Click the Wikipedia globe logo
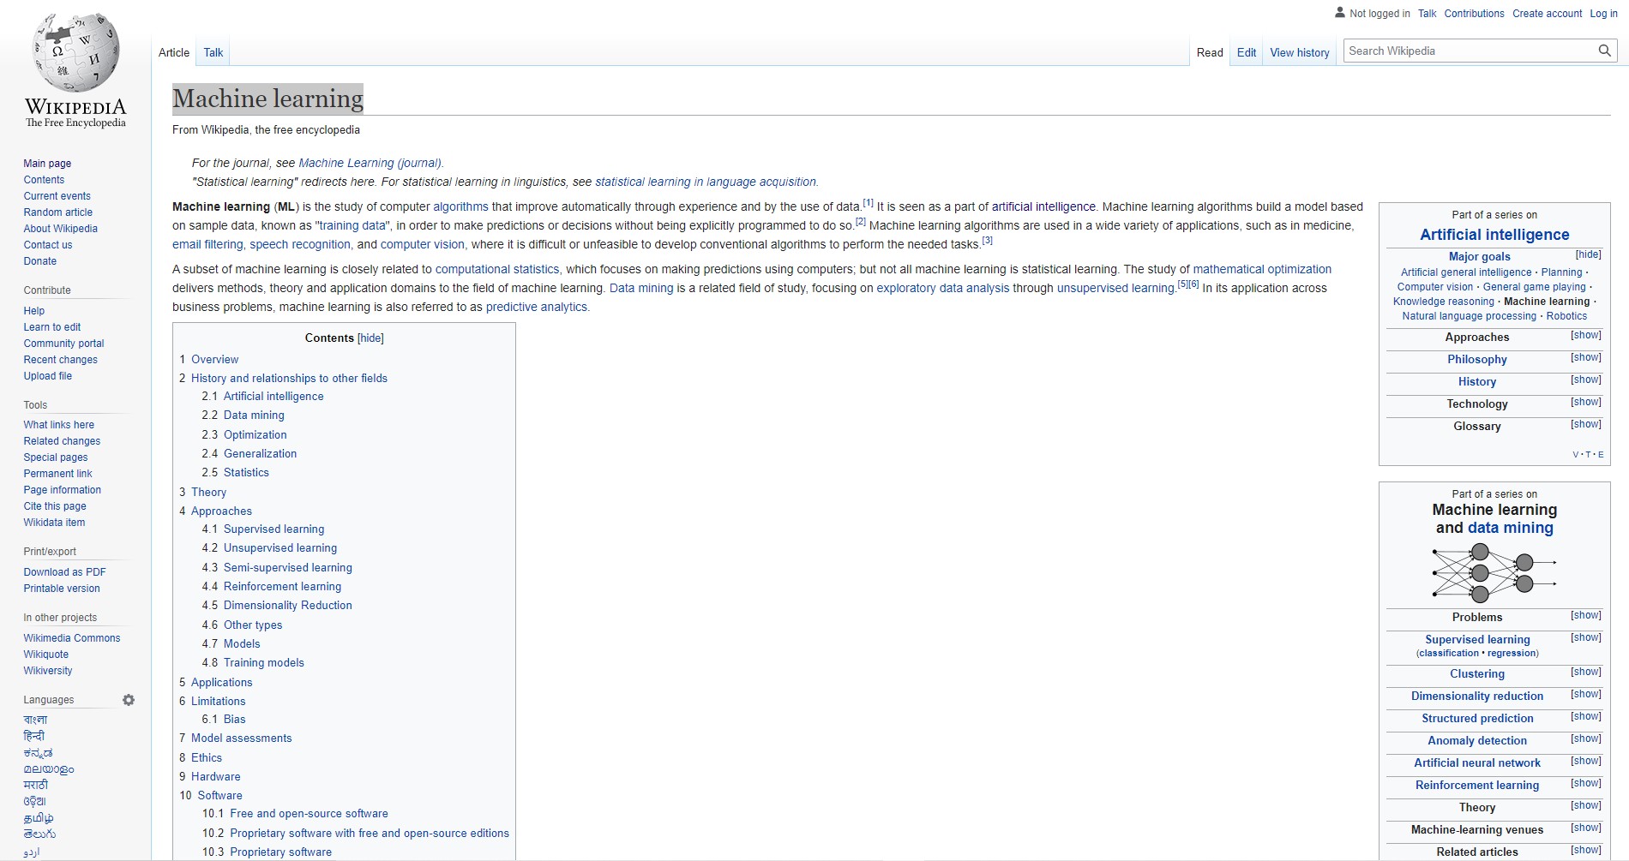This screenshot has width=1629, height=861. pyautogui.click(x=75, y=51)
